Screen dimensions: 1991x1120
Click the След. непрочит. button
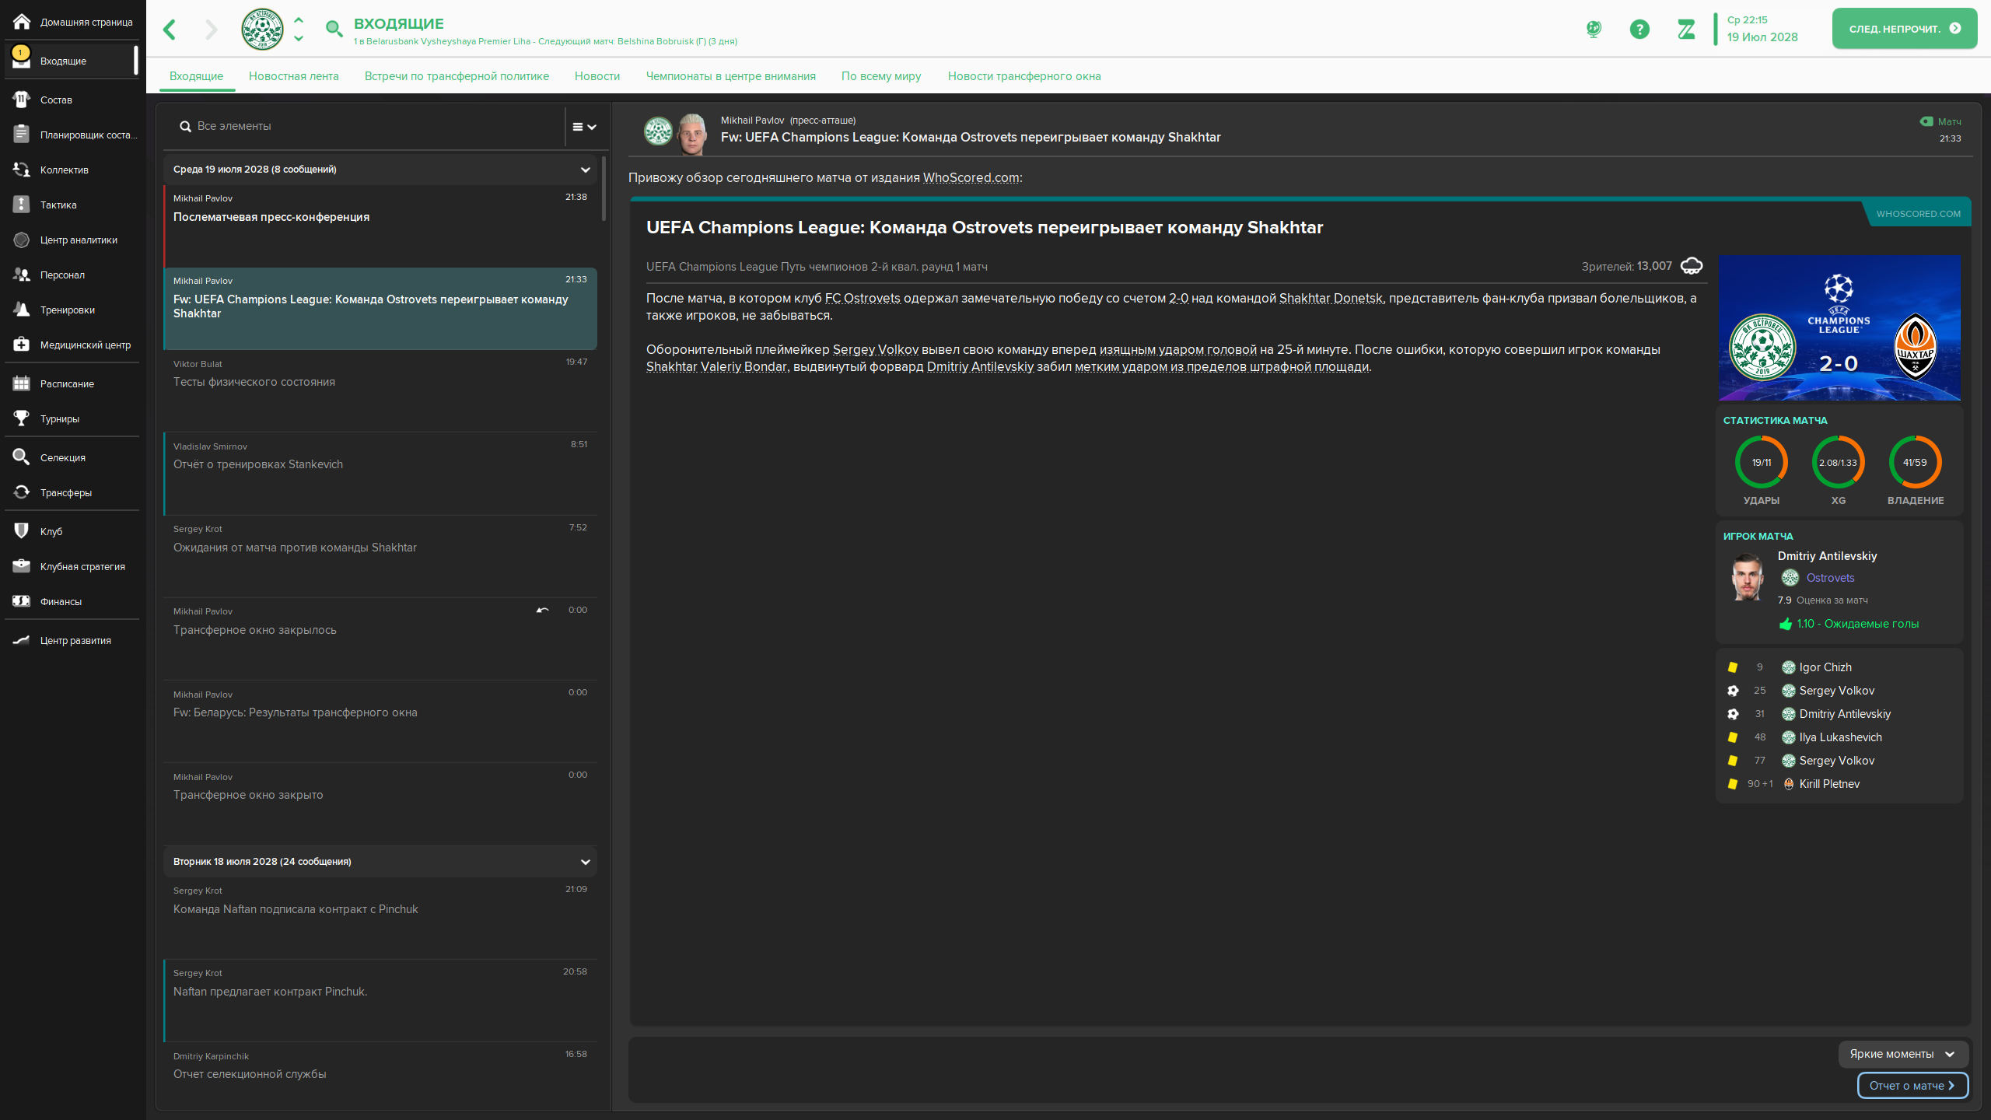pos(1905,29)
